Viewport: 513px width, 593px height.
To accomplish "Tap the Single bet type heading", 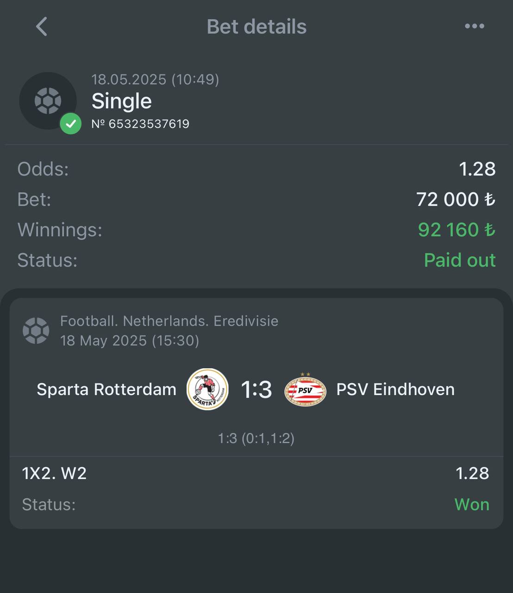I will tap(122, 101).
